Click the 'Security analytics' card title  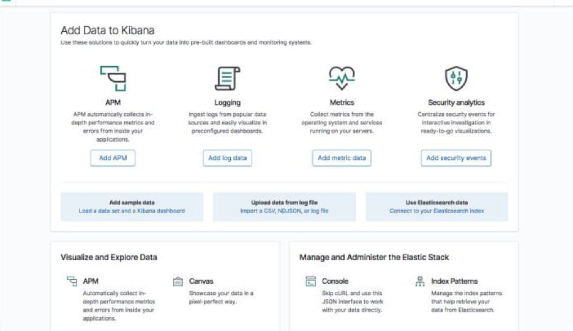[456, 103]
